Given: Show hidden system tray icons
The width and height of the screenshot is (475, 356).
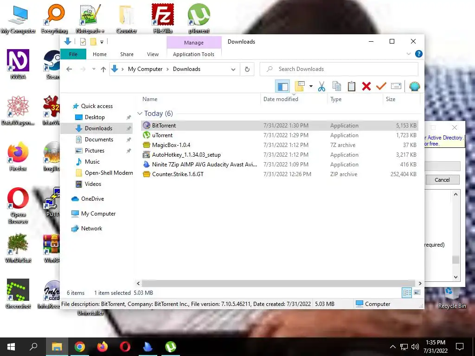Looking at the screenshot, I should coord(392,347).
